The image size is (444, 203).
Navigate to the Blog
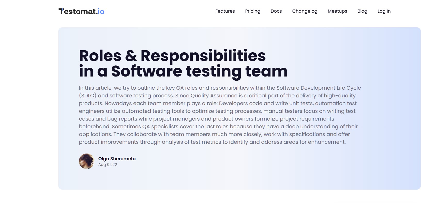(x=362, y=11)
